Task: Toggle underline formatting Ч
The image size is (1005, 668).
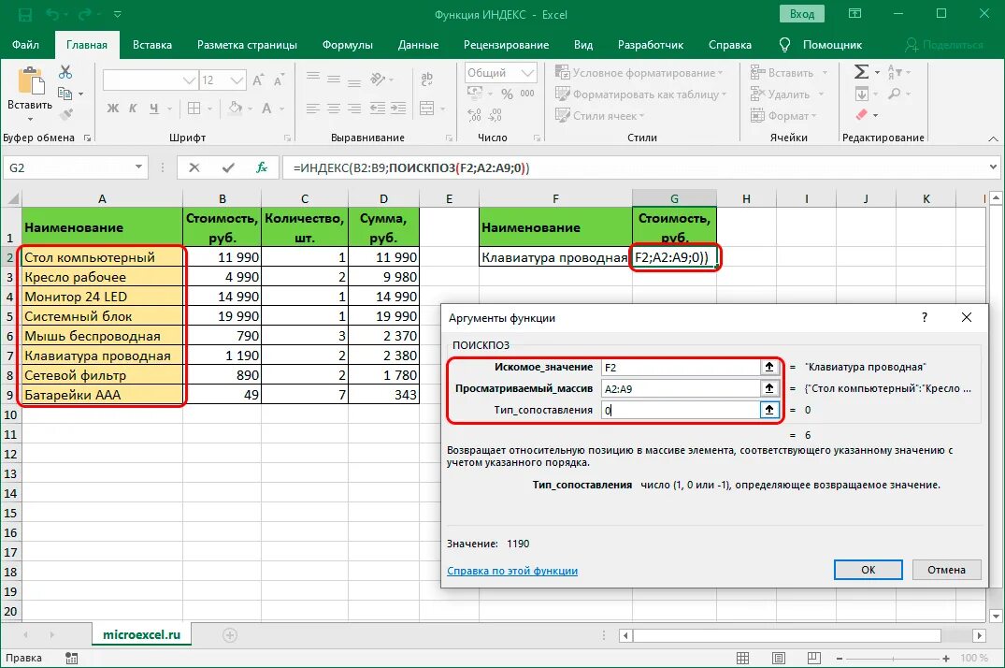Action: coord(154,109)
